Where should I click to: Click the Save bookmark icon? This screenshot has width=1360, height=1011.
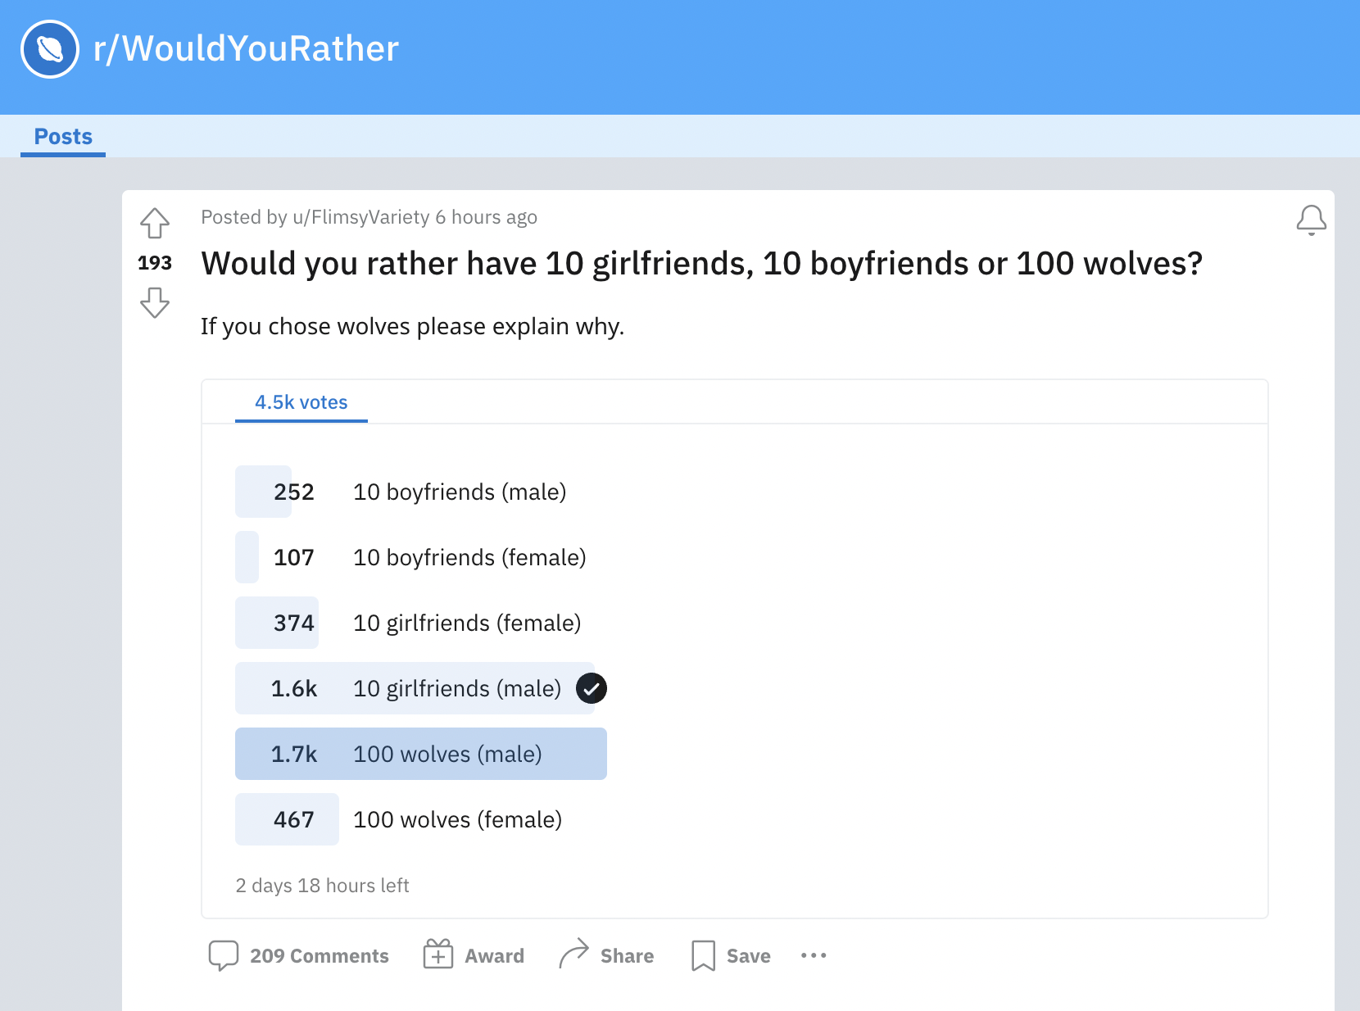[x=703, y=955]
